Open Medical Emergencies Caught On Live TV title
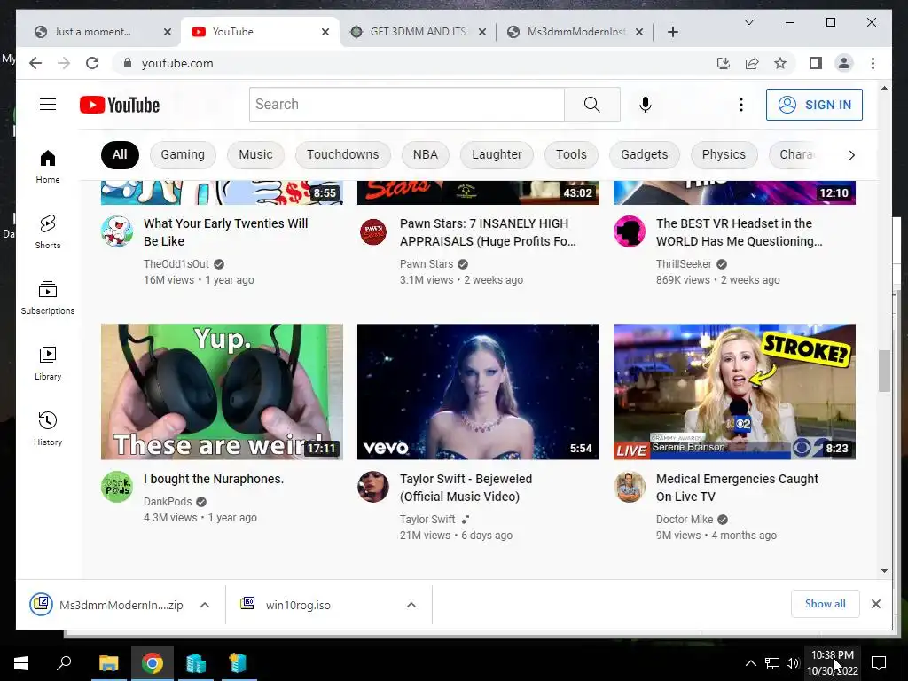 737,488
